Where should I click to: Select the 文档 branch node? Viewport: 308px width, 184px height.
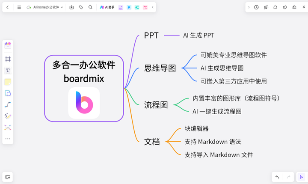(x=152, y=142)
